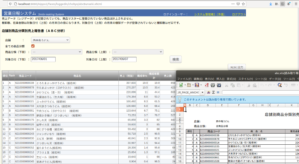The height and width of the screenshot is (164, 299).
Task: Select spreadsheet row 10 header
Action: [180, 139]
